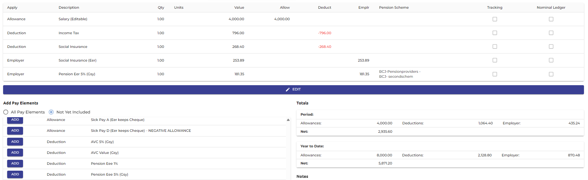Enable Nominal Ledger checkbox for Income Tax
Image resolution: width=588 pixels, height=180 pixels.
[x=551, y=33]
